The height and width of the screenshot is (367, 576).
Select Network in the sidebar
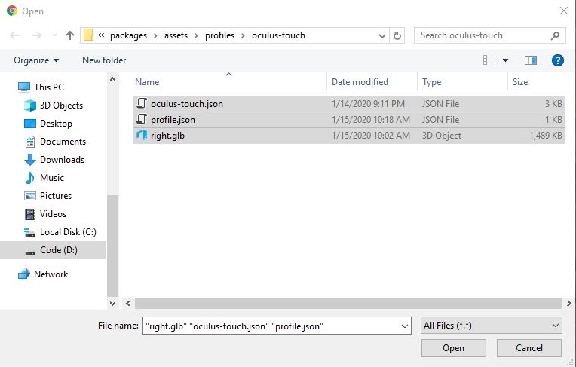(51, 274)
